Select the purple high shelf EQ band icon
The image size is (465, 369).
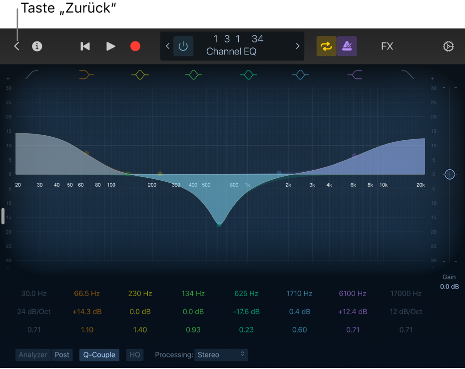[x=355, y=75]
